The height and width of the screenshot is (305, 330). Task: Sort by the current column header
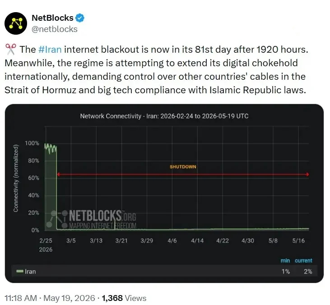[x=303, y=260]
